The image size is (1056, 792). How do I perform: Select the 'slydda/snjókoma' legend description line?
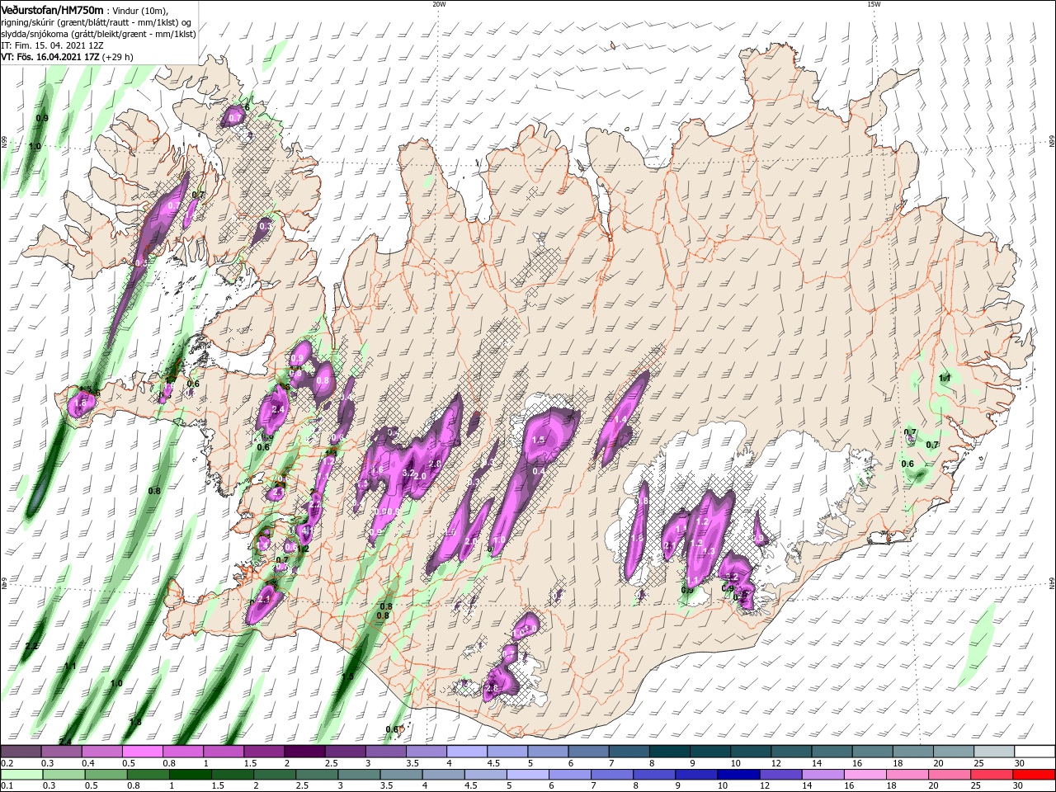[98, 34]
